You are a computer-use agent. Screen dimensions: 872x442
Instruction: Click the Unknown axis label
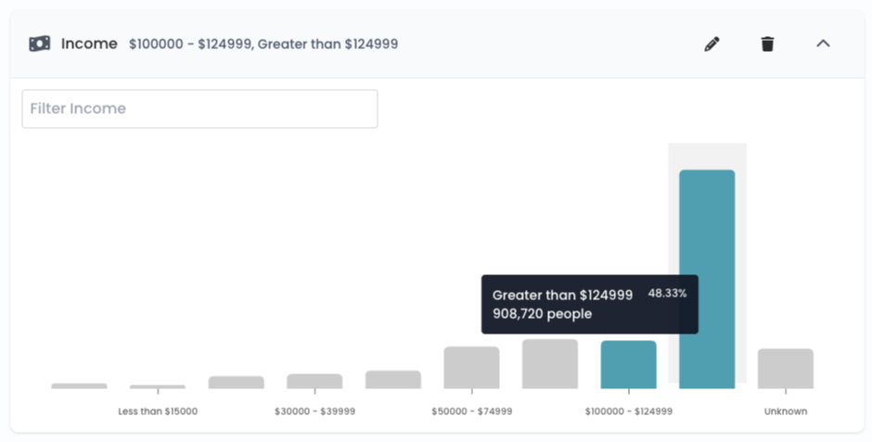pyautogui.click(x=785, y=411)
